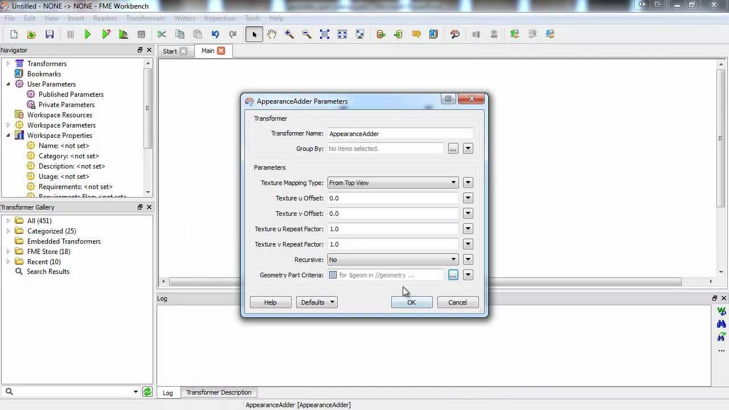Open Texture v Repeat Factor arrow menu
729x410 pixels.
(x=468, y=244)
